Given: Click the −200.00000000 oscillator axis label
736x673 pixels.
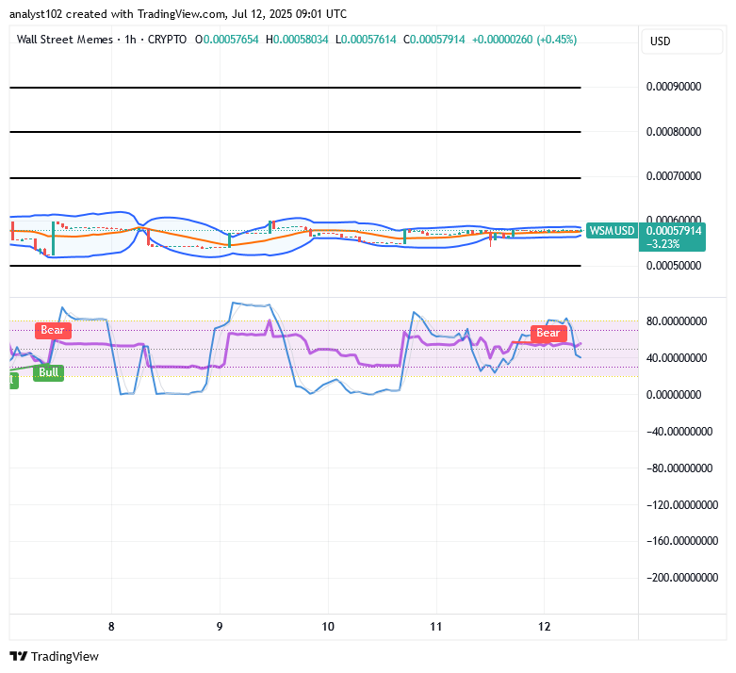Looking at the screenshot, I should (x=682, y=578).
